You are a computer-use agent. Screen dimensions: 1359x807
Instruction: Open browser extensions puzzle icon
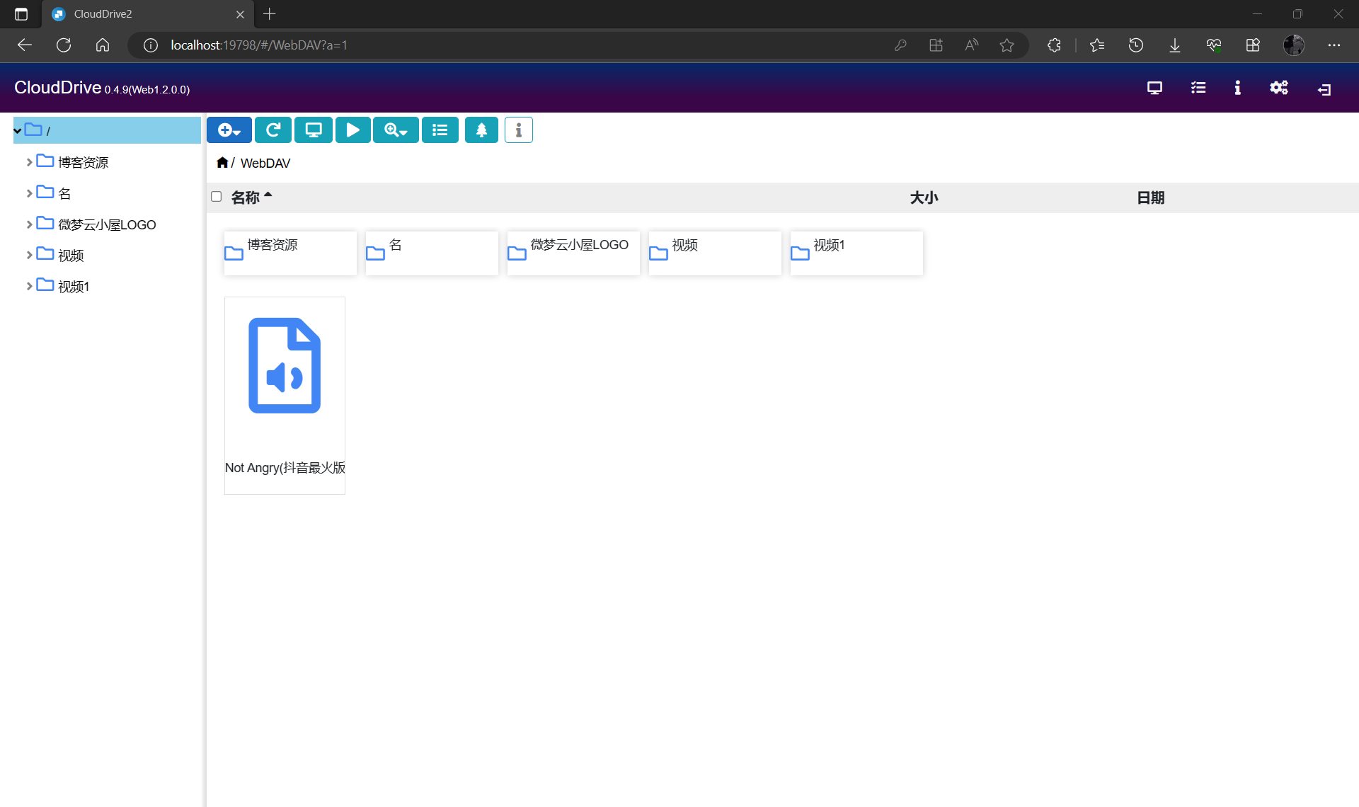1054,45
